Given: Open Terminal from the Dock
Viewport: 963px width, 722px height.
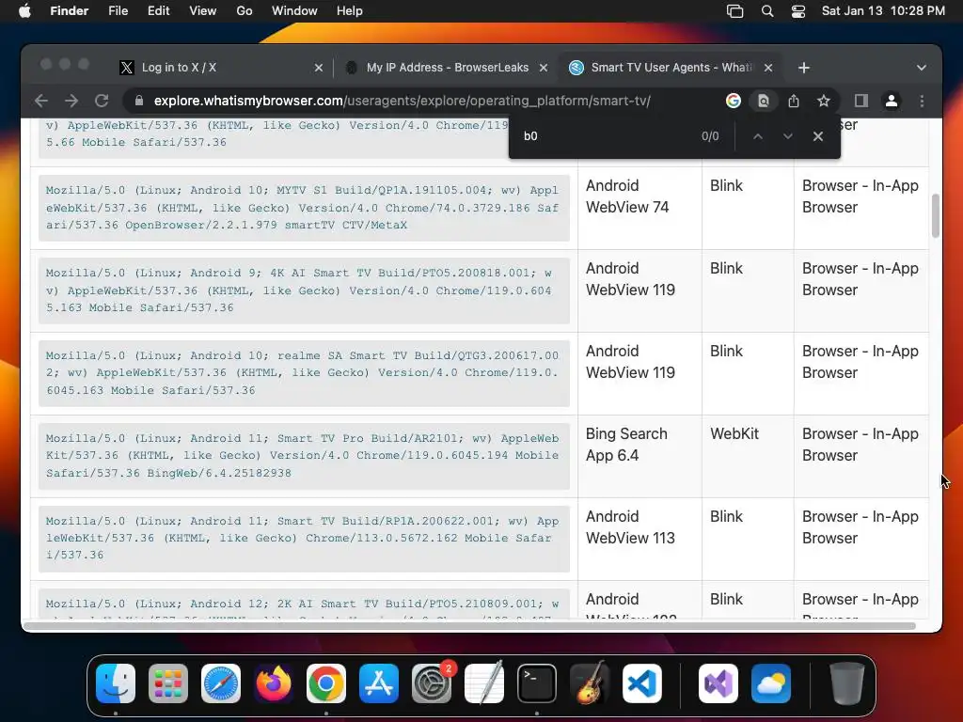Looking at the screenshot, I should (x=537, y=683).
